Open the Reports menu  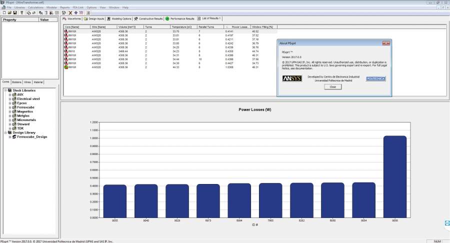click(65, 7)
